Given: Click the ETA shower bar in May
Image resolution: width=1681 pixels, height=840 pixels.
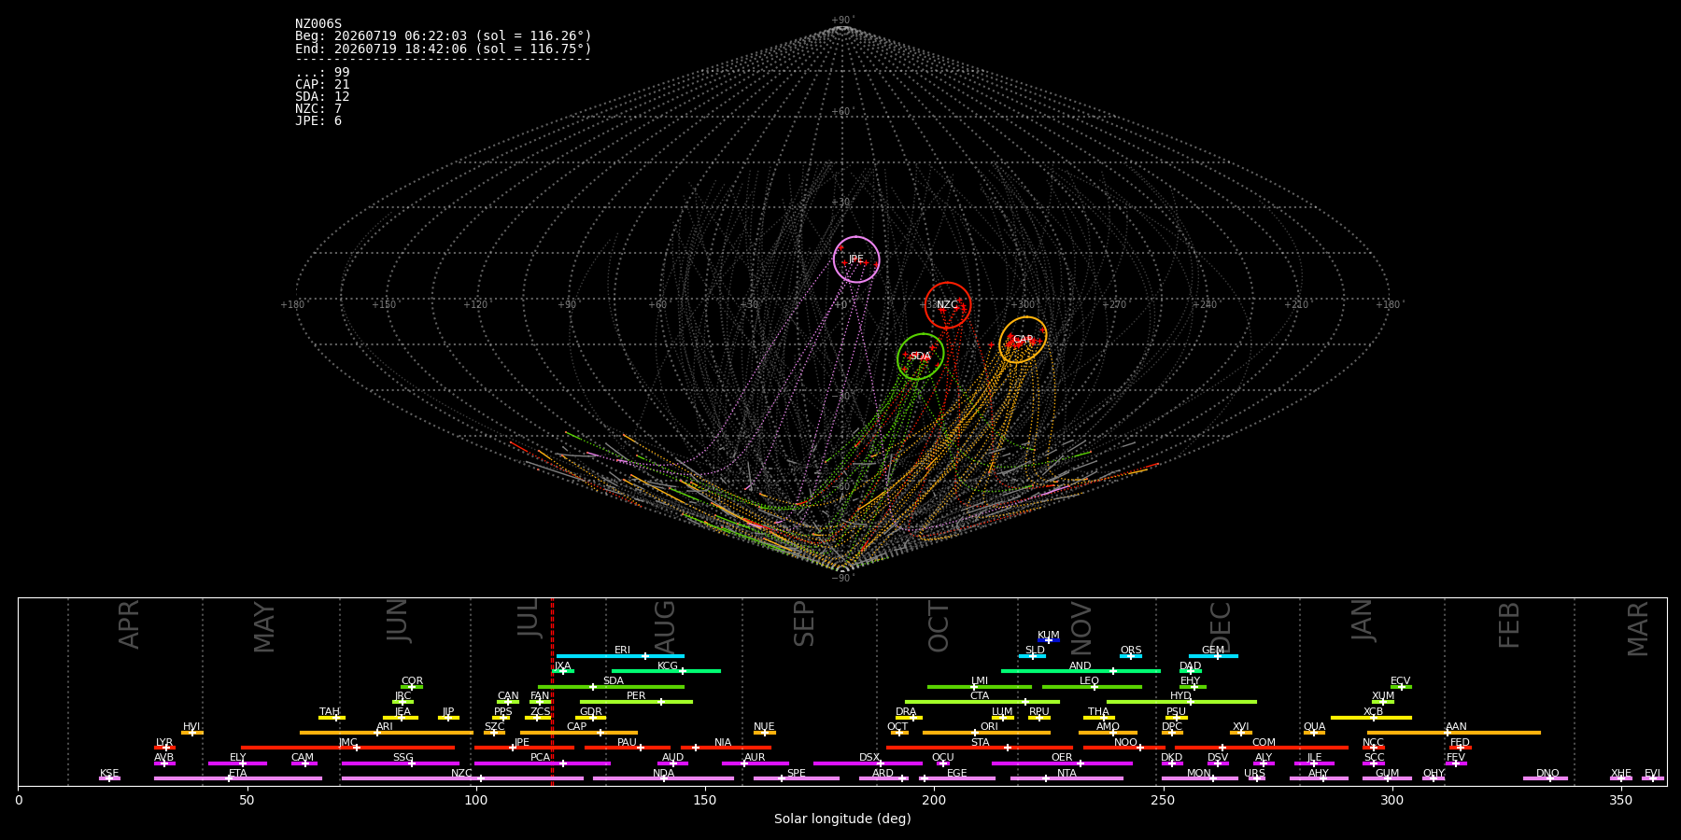Looking at the screenshot, I should (238, 778).
